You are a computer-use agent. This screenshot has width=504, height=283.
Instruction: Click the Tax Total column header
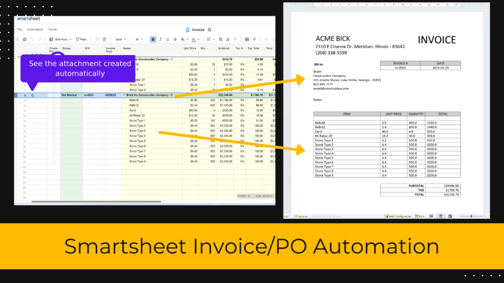coord(253,49)
